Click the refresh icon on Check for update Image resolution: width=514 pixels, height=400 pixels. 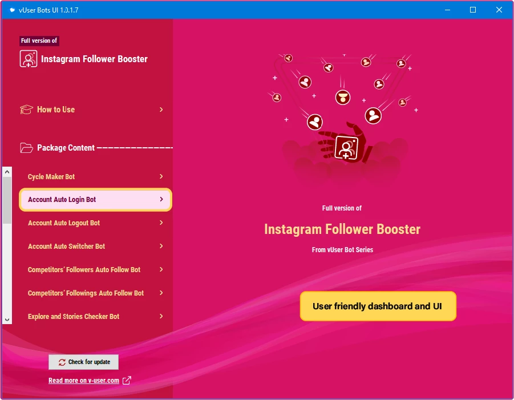coord(62,362)
